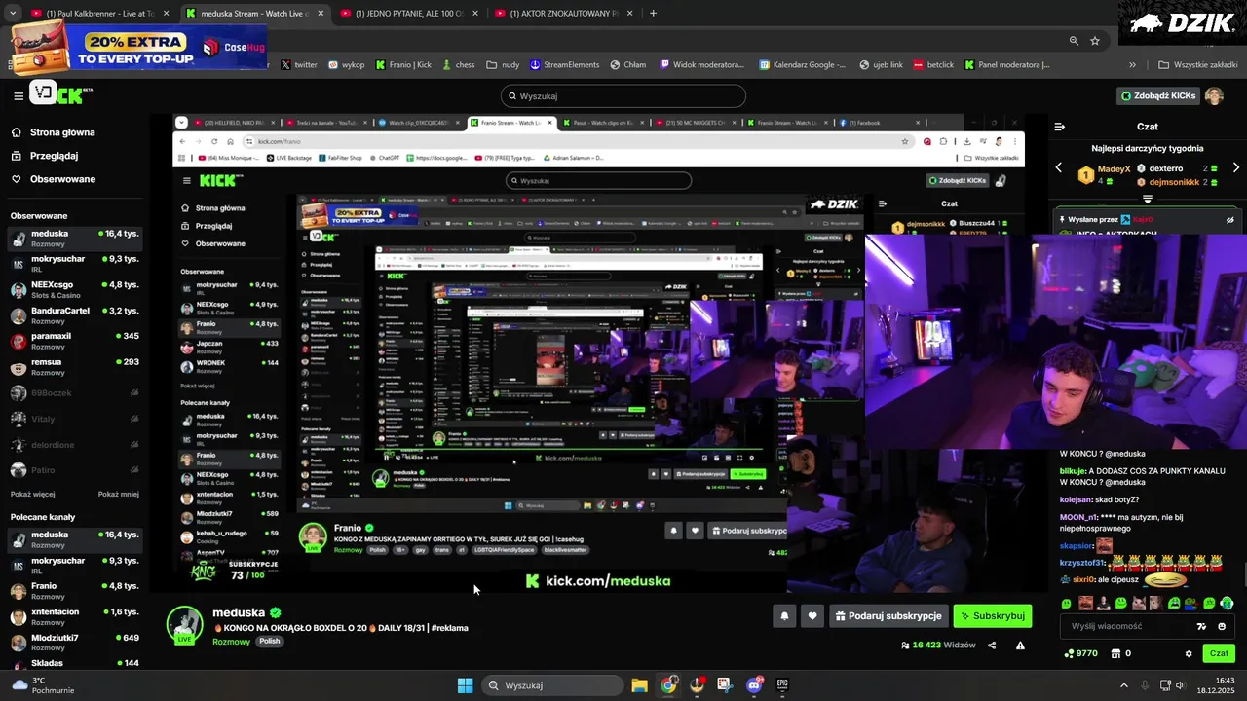Click the taskbar Wyszukaj search box

tap(551, 685)
